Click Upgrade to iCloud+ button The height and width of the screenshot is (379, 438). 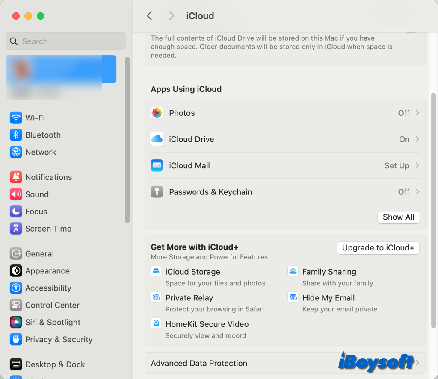(378, 248)
